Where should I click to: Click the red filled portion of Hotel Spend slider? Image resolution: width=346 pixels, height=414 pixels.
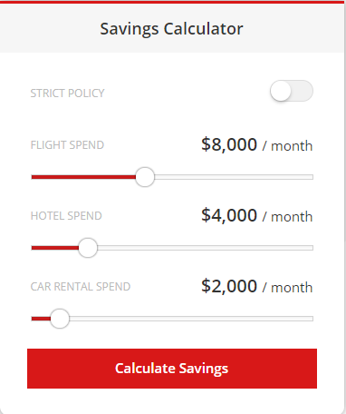pos(54,248)
